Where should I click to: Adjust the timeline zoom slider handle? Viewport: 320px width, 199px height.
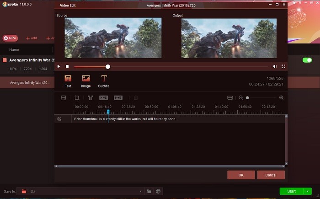pyautogui.click(x=247, y=97)
